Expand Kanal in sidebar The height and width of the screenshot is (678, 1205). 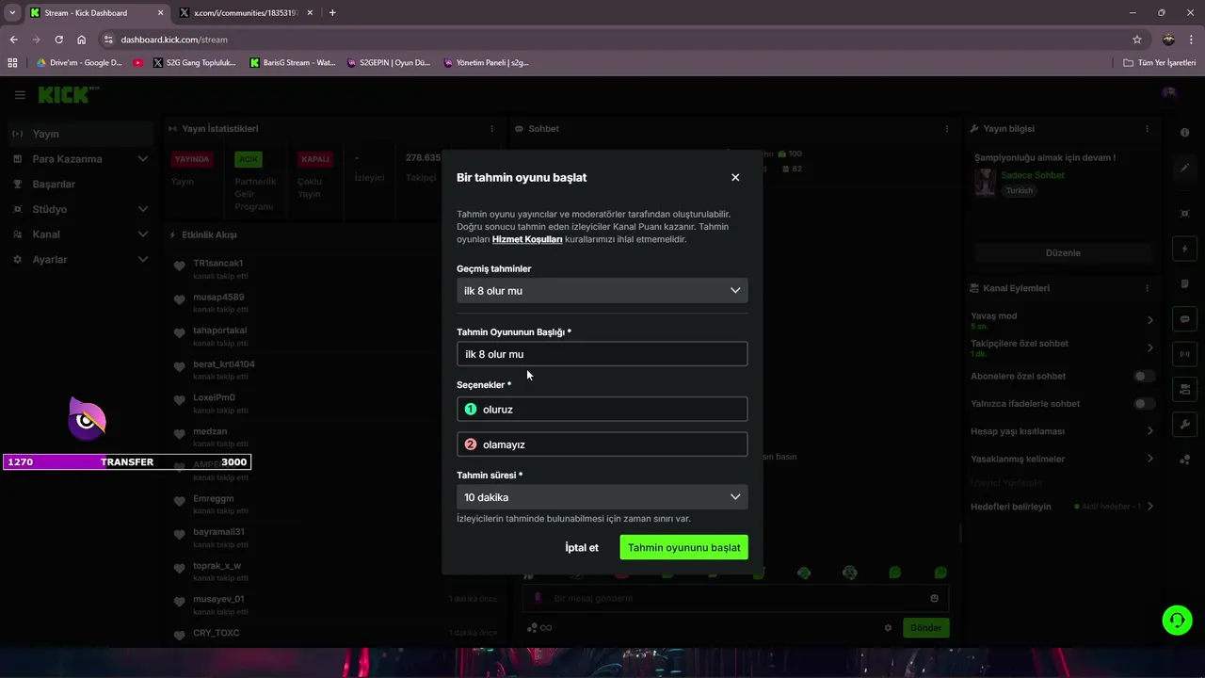click(x=143, y=234)
